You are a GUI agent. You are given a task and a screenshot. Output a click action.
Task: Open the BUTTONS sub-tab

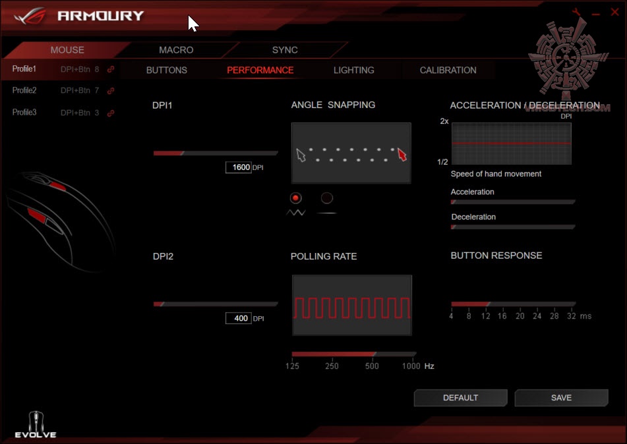[x=166, y=70]
